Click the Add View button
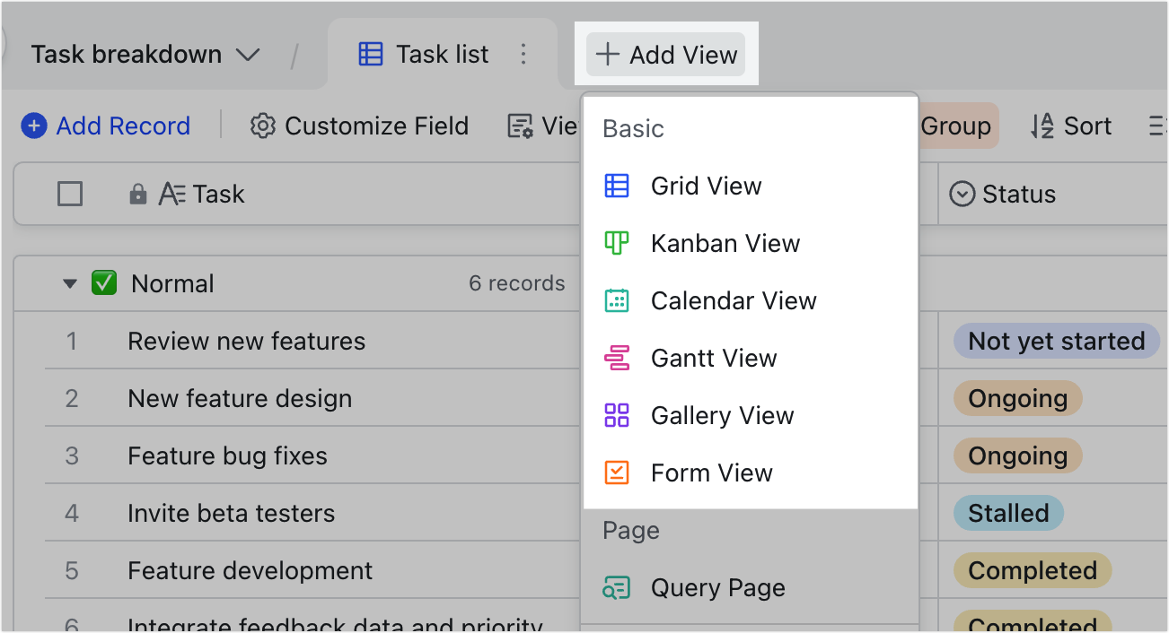Image resolution: width=1169 pixels, height=633 pixels. 664,54
